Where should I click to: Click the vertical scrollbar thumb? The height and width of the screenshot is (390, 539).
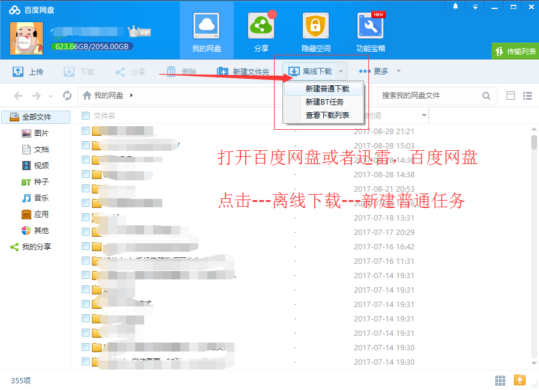pyautogui.click(x=534, y=142)
